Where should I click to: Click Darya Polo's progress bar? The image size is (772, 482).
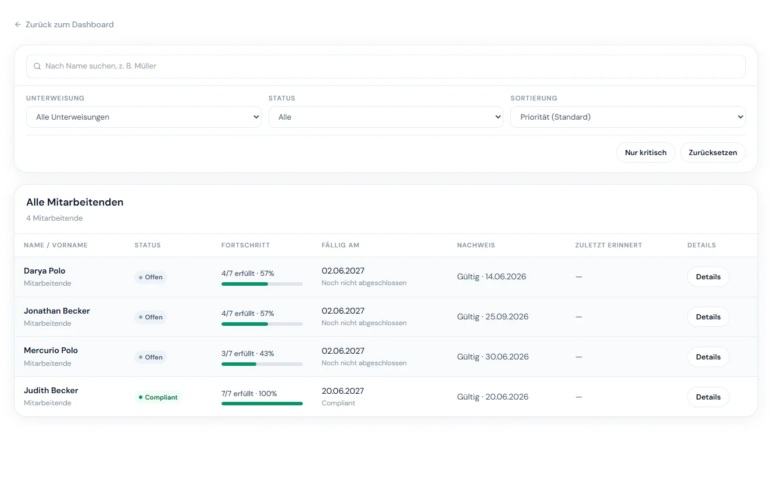(262, 284)
